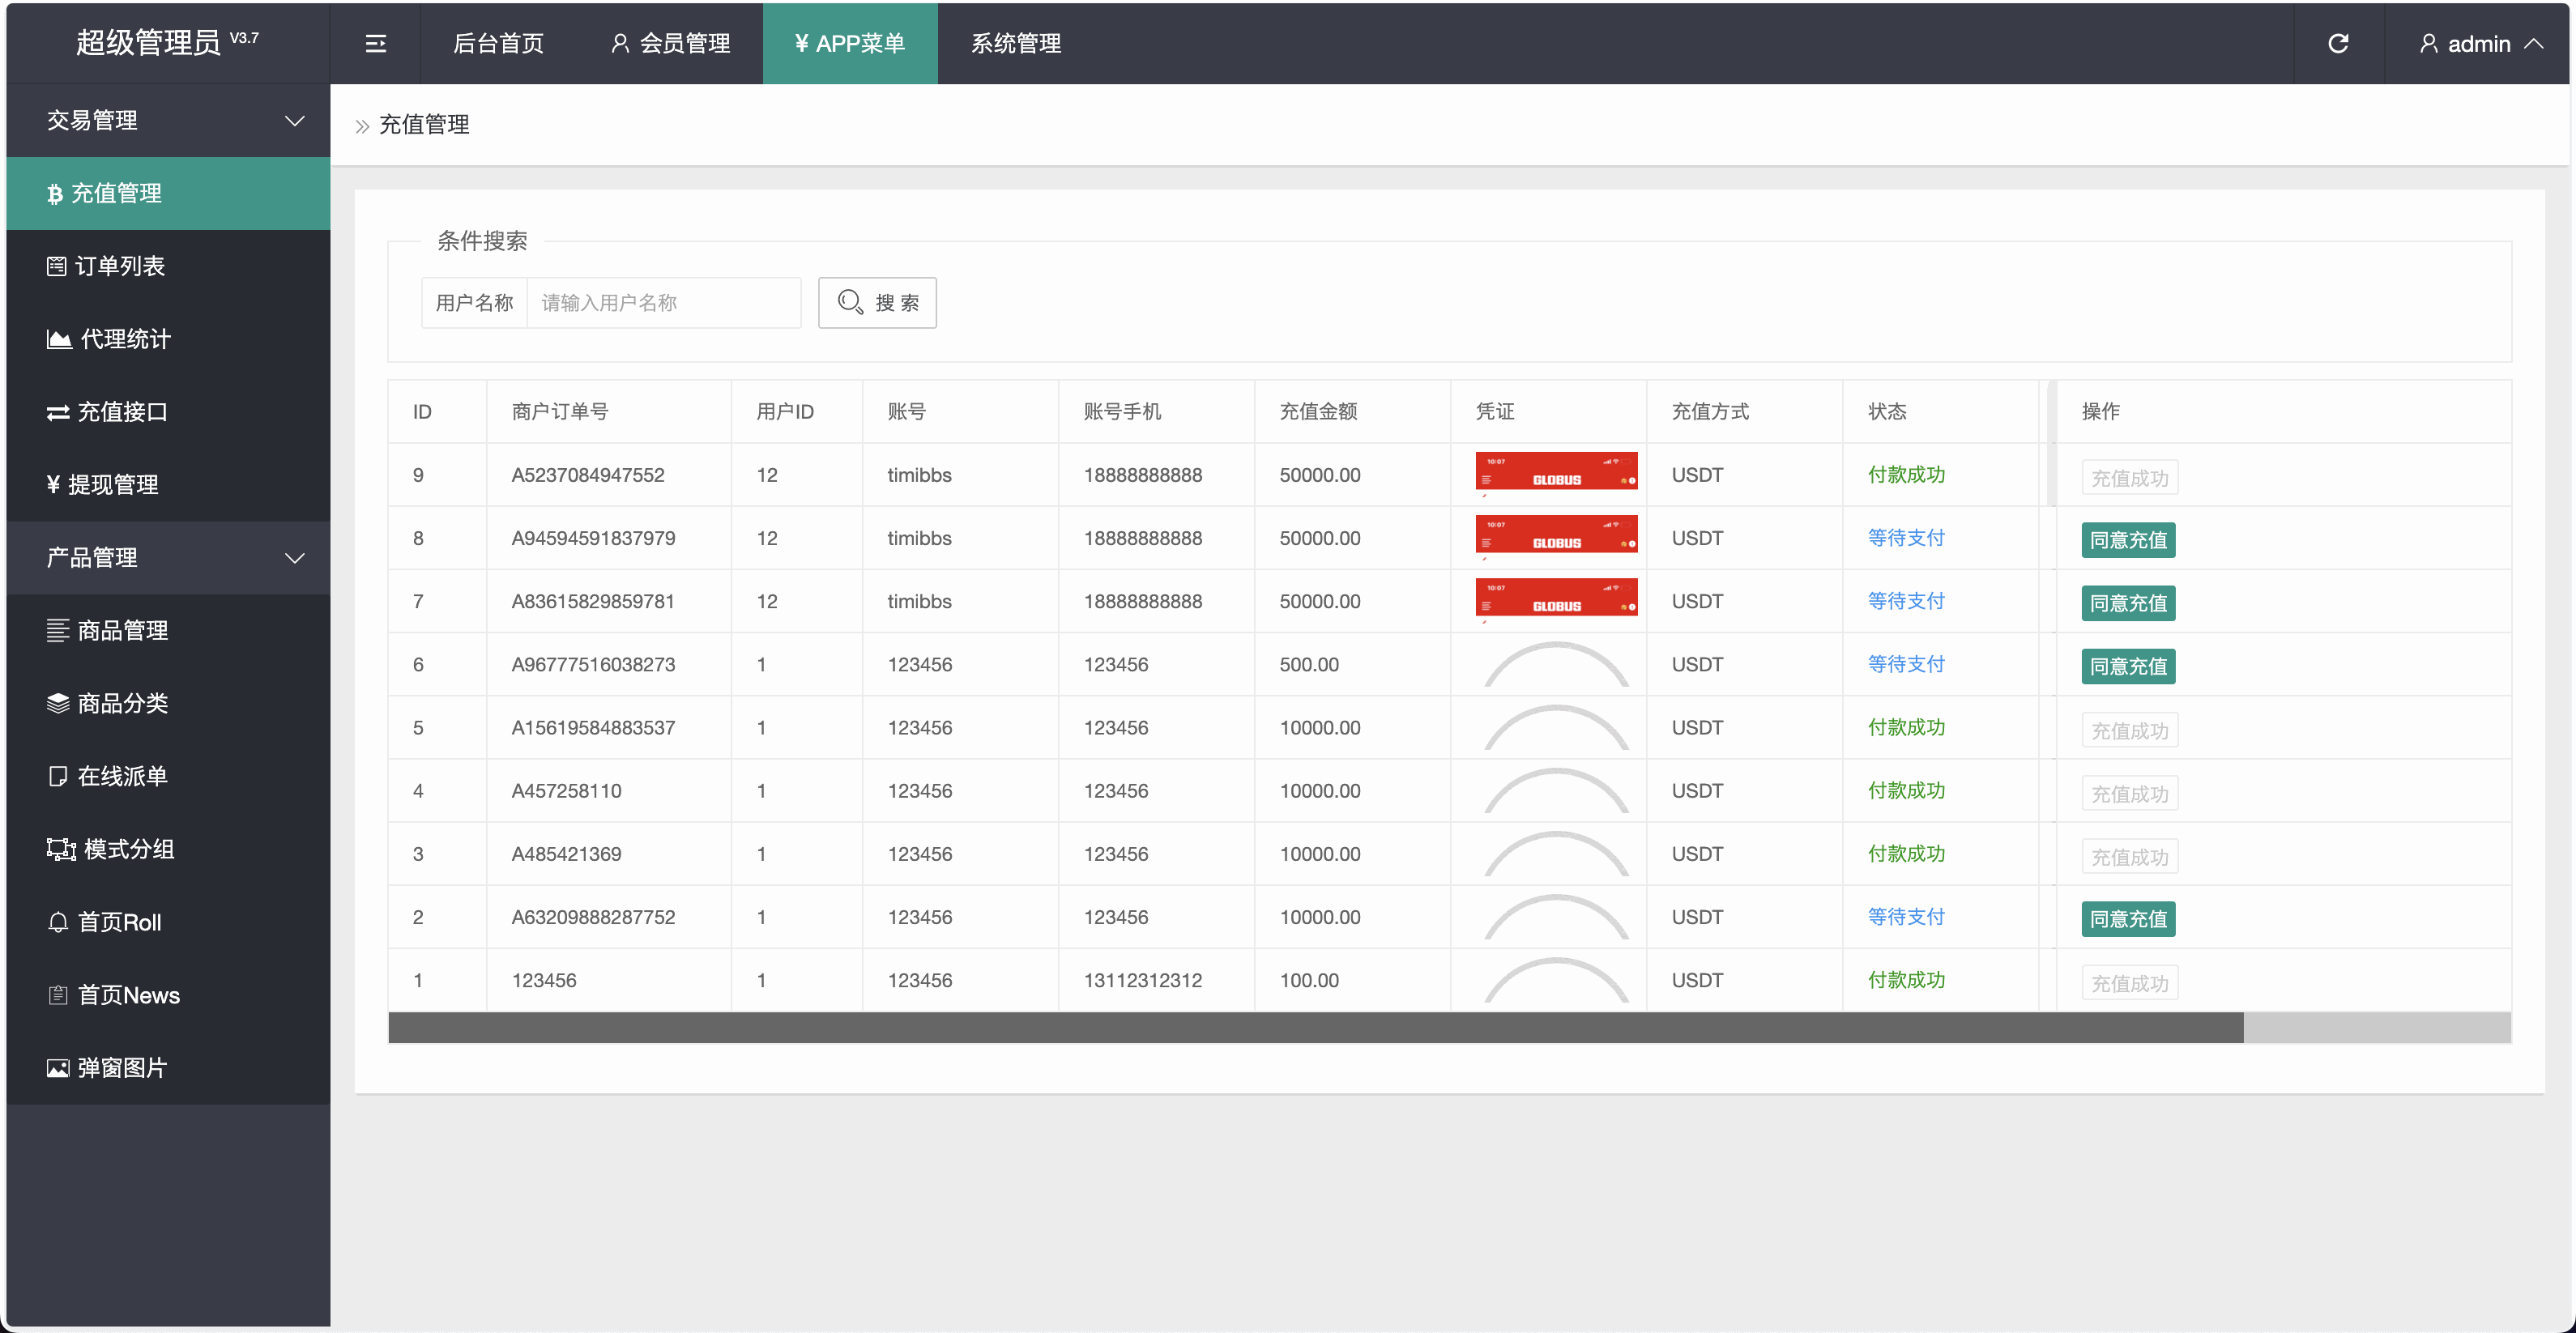2576x1333 pixels.
Task: Open 弹窗图片 picture icon entry
Action: (58, 1068)
